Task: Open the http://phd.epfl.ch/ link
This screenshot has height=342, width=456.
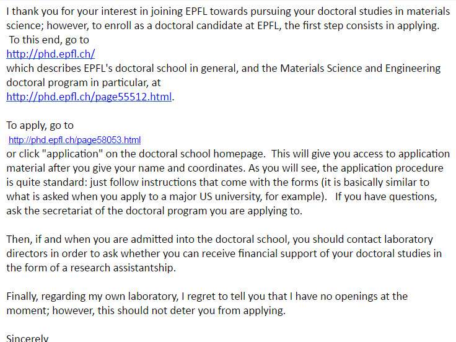Action: [50, 54]
